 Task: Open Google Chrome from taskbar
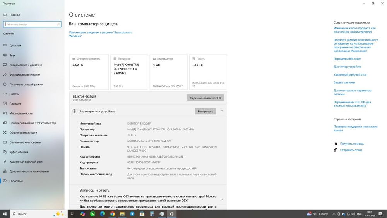tap(112, 214)
